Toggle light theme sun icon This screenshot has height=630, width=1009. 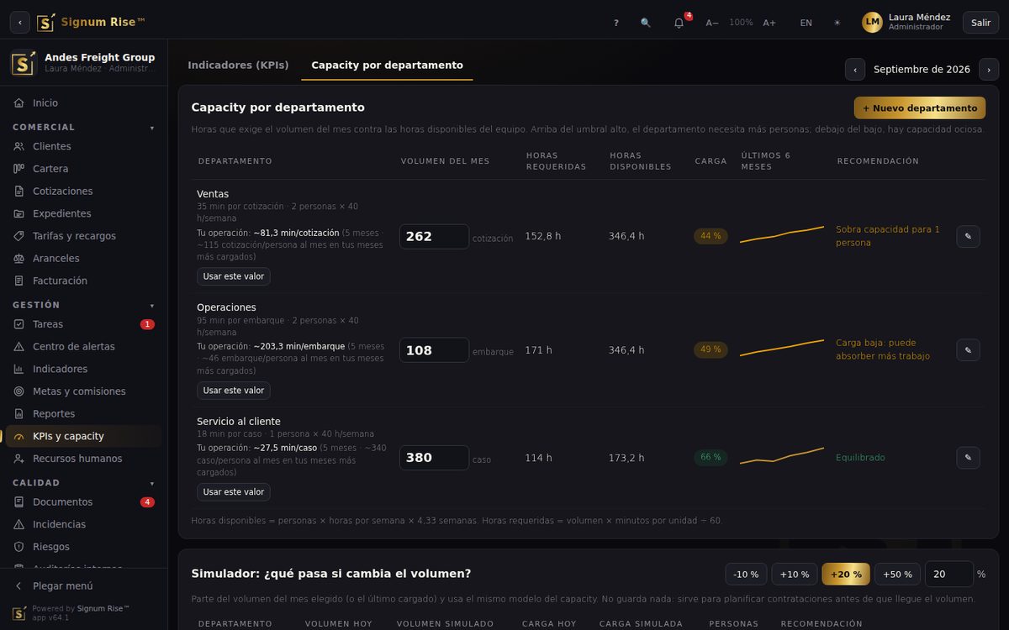[837, 23]
